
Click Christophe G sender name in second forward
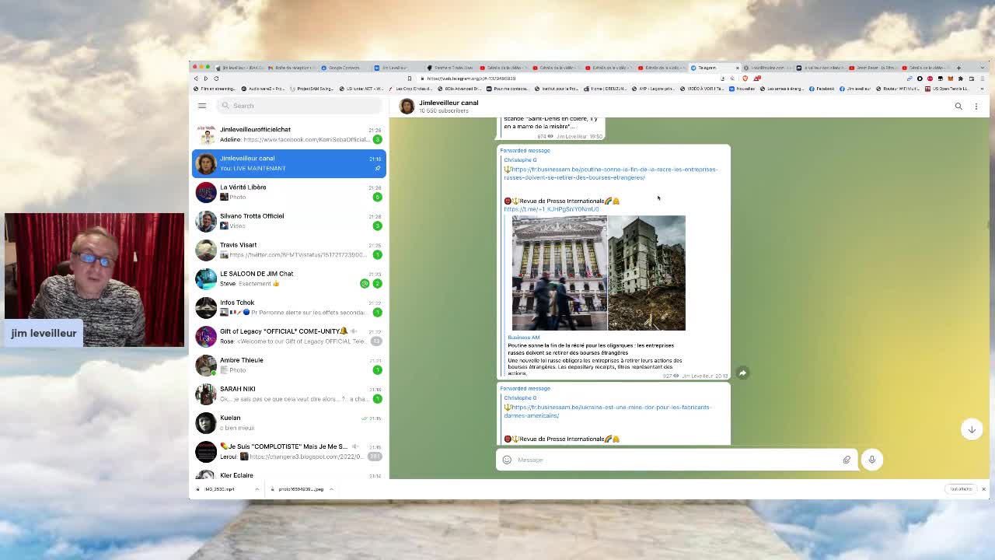coord(520,398)
